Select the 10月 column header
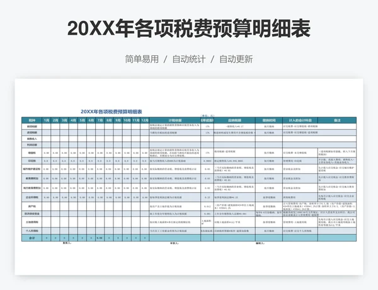The width and height of the screenshot is (378, 290). (127, 120)
